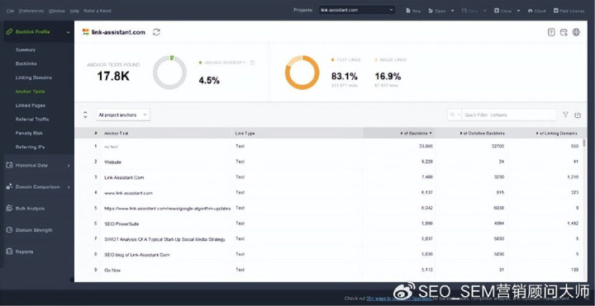Toggle rows expand/collapse arrows left of dropdown
Viewport: 595px width, 306px height.
[85, 115]
